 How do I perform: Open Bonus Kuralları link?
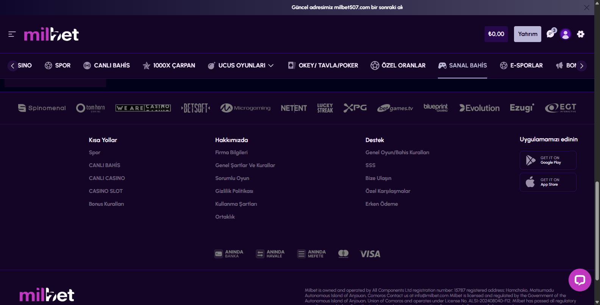tap(106, 204)
